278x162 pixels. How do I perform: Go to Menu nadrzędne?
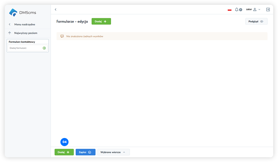point(25,24)
